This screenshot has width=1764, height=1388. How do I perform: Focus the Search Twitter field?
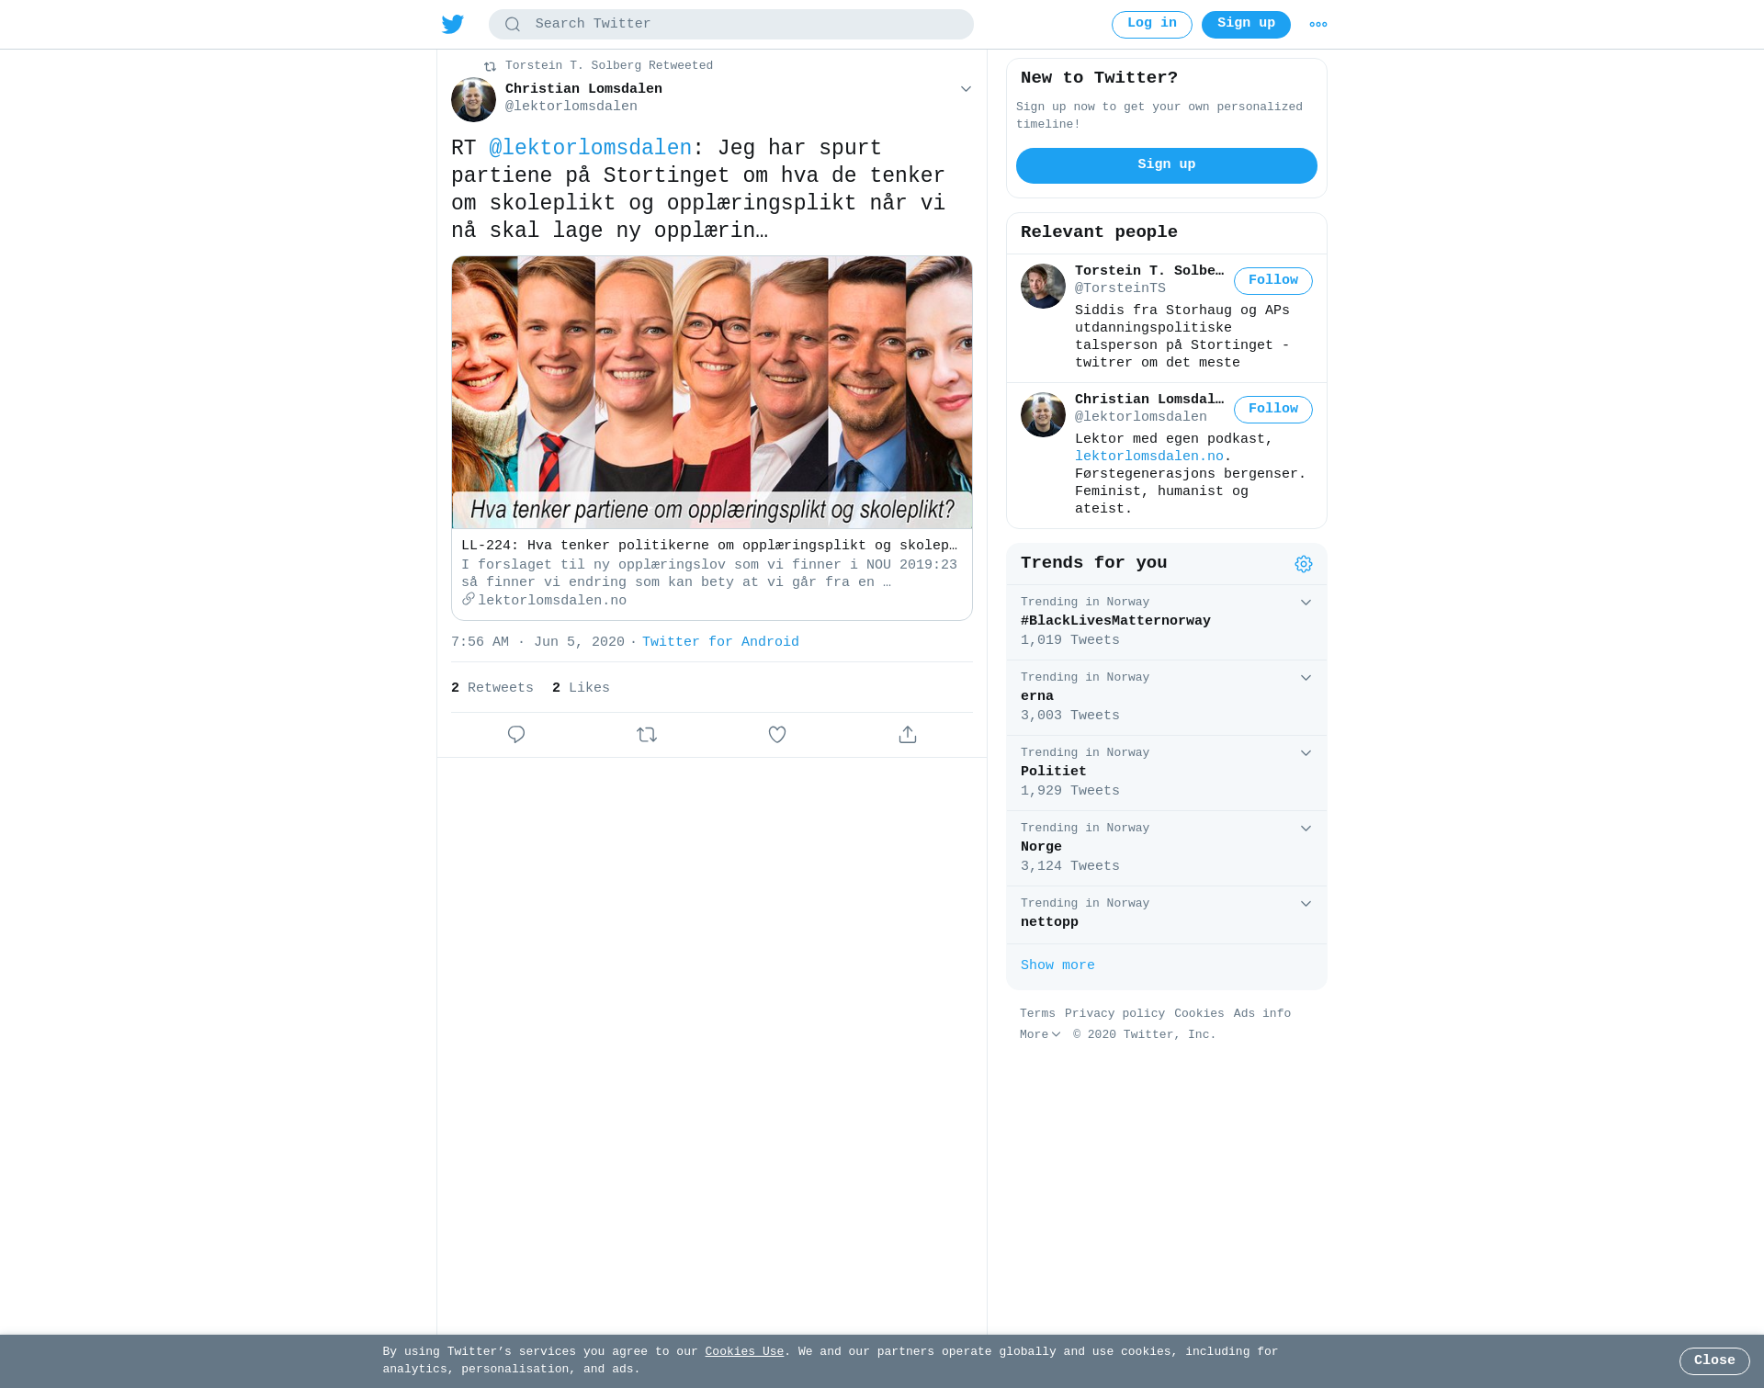tap(731, 25)
